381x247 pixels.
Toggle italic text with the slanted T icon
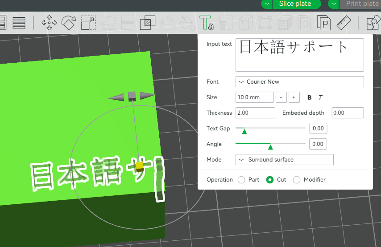320,97
